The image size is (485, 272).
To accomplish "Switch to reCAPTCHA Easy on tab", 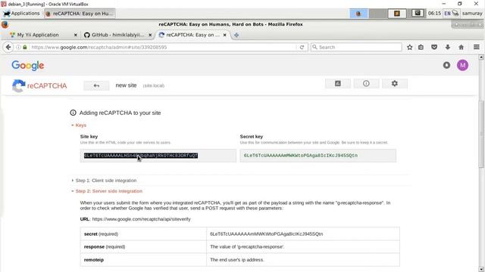I will (192, 35).
